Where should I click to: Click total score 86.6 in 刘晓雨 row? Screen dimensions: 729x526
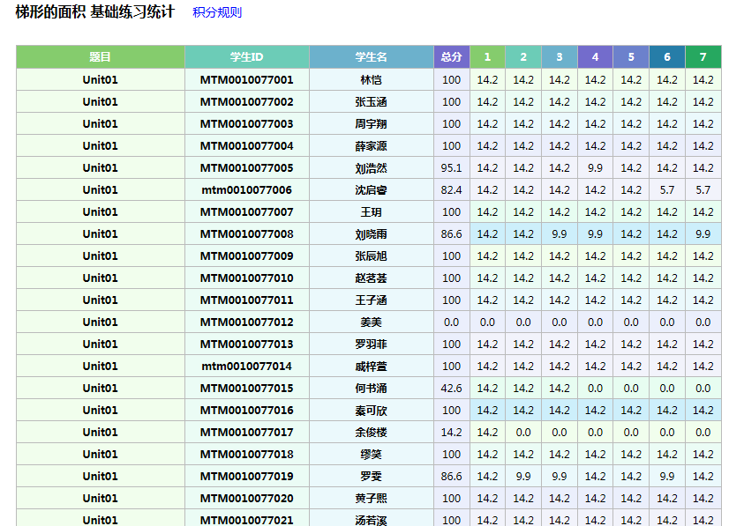coord(452,234)
